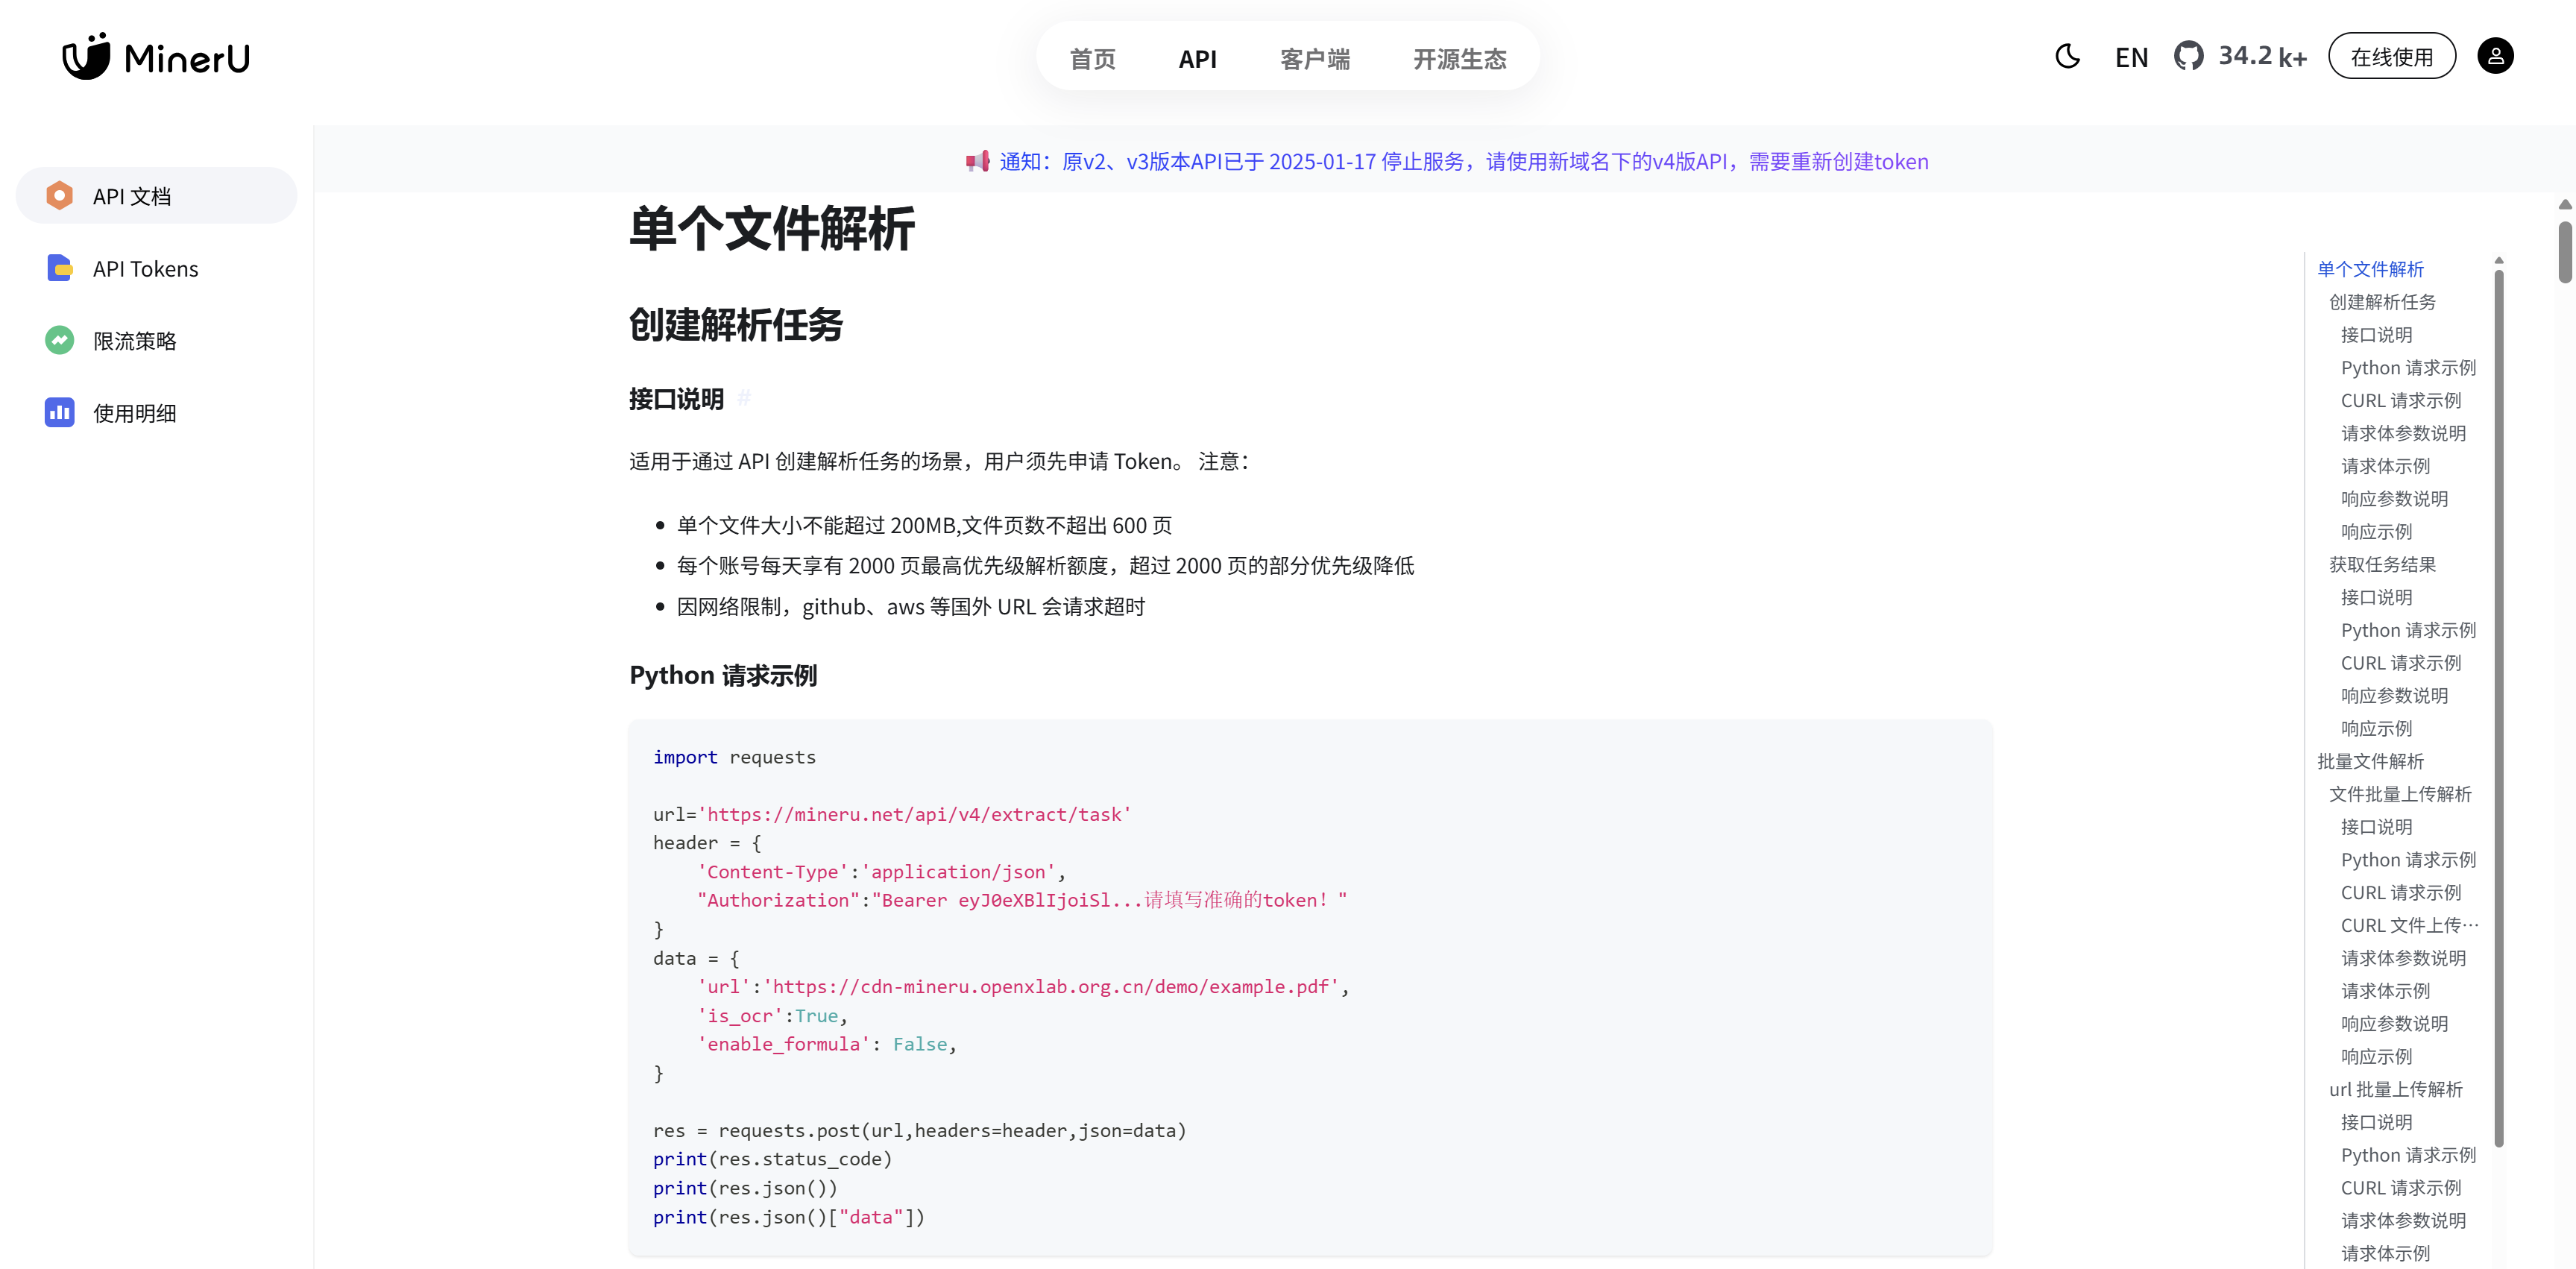Open the 使用明细 page label
This screenshot has width=2576, height=1269.
(x=135, y=413)
